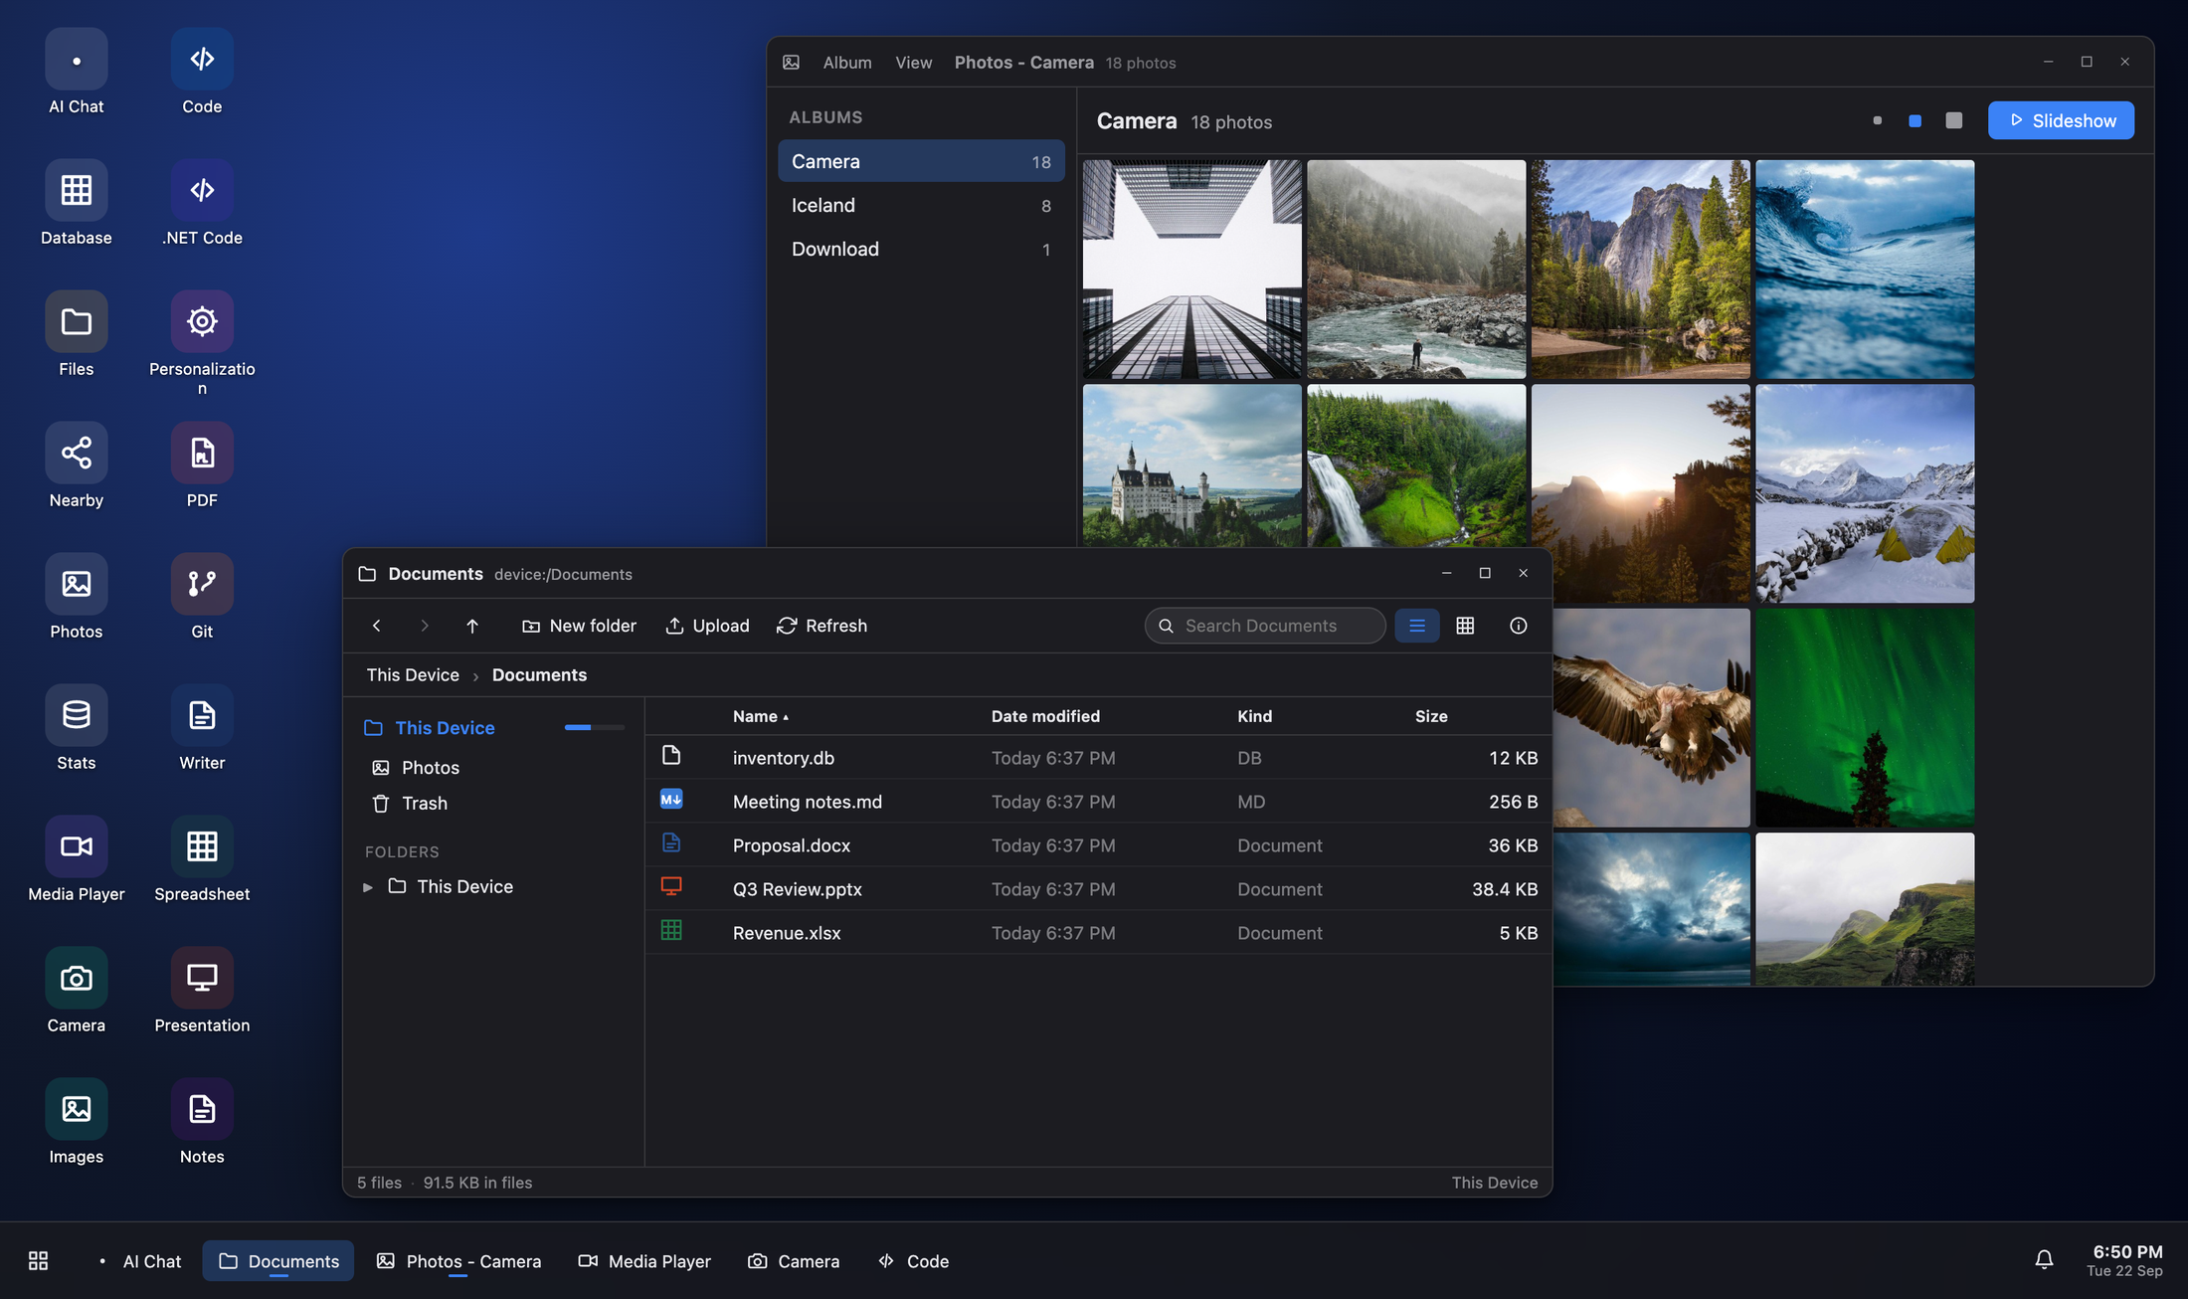The image size is (2188, 1299).
Task: Launch the Notes desktop icon
Action: point(202,1123)
